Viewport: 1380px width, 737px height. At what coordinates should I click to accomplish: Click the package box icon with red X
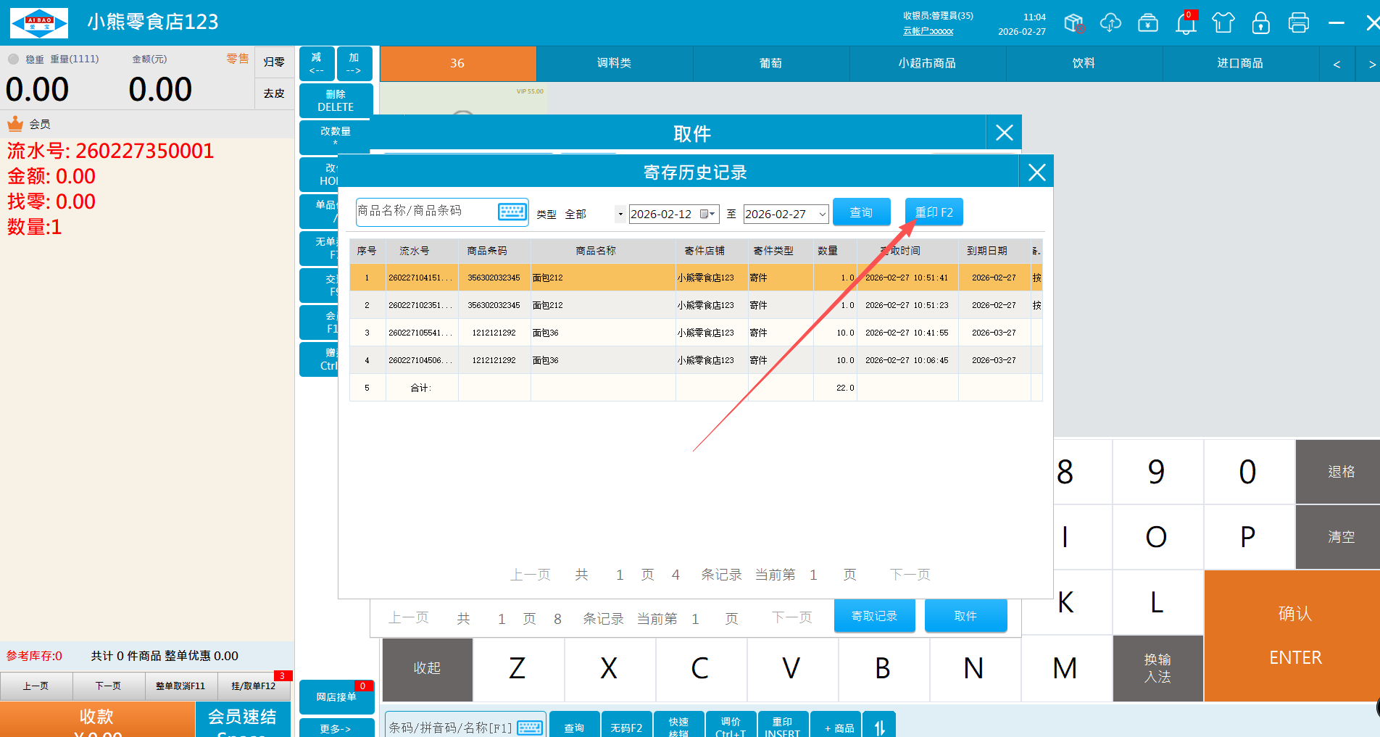(1074, 23)
